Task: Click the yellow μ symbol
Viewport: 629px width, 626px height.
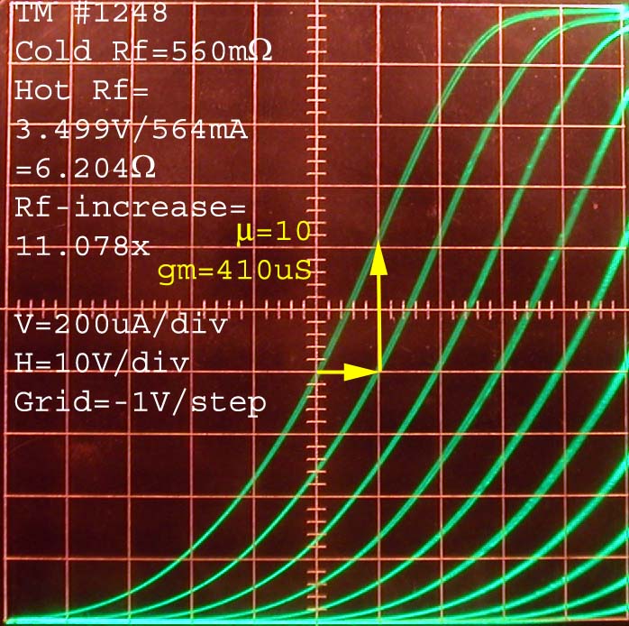Action: [245, 232]
